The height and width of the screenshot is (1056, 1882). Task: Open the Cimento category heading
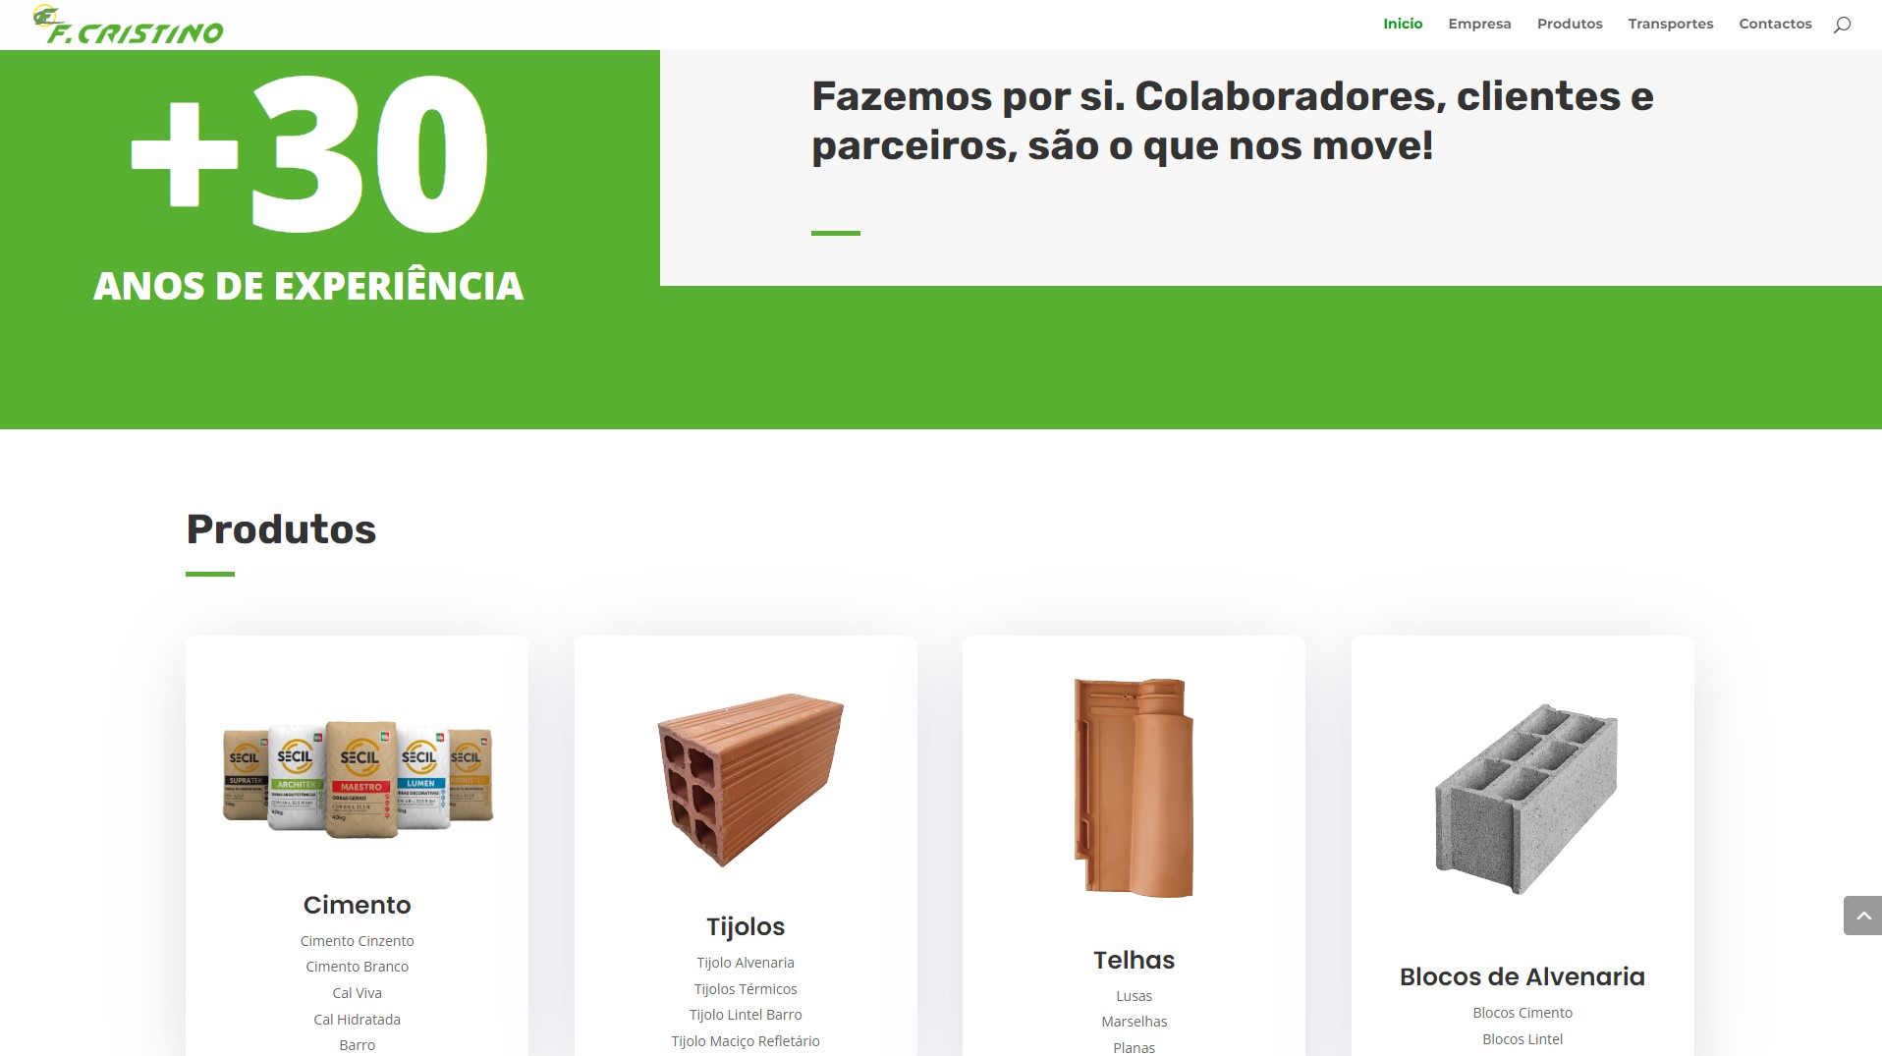click(x=357, y=905)
